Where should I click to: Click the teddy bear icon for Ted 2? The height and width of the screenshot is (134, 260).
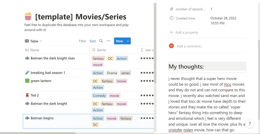tap(27, 95)
